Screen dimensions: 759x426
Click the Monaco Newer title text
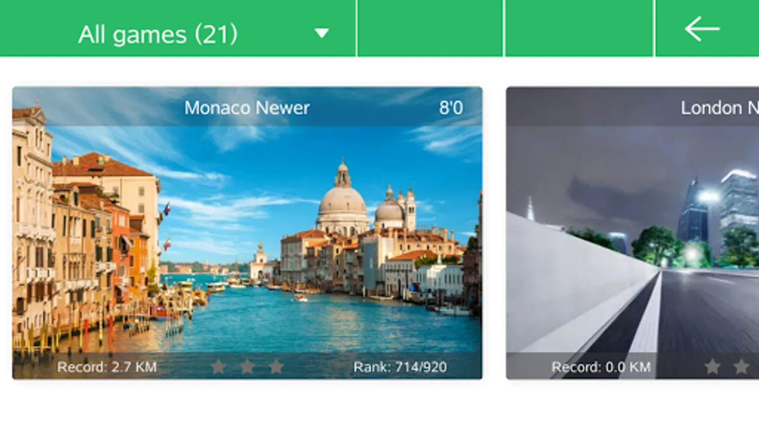click(247, 108)
